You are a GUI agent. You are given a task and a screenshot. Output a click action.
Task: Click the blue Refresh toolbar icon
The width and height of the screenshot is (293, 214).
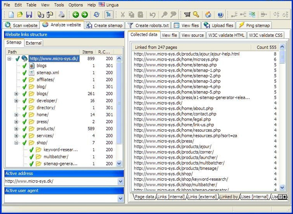tap(97, 15)
